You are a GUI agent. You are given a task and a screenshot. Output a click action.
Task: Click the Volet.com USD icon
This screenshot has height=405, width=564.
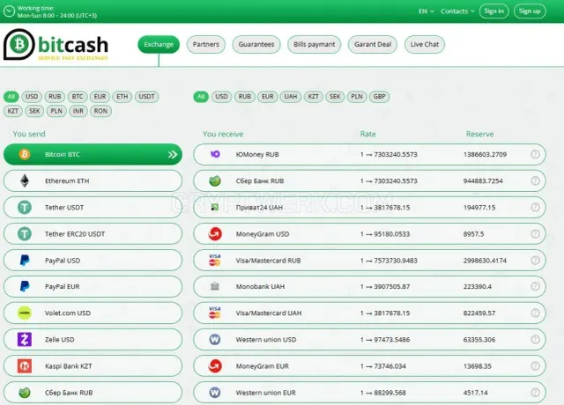click(25, 313)
